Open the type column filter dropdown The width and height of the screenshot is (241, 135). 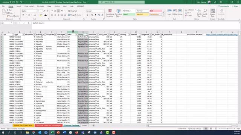coord(23,34)
